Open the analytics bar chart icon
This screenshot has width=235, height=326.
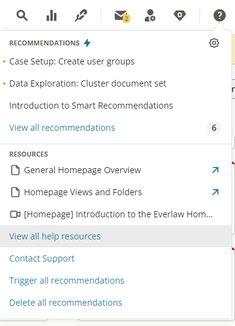[x=52, y=15]
